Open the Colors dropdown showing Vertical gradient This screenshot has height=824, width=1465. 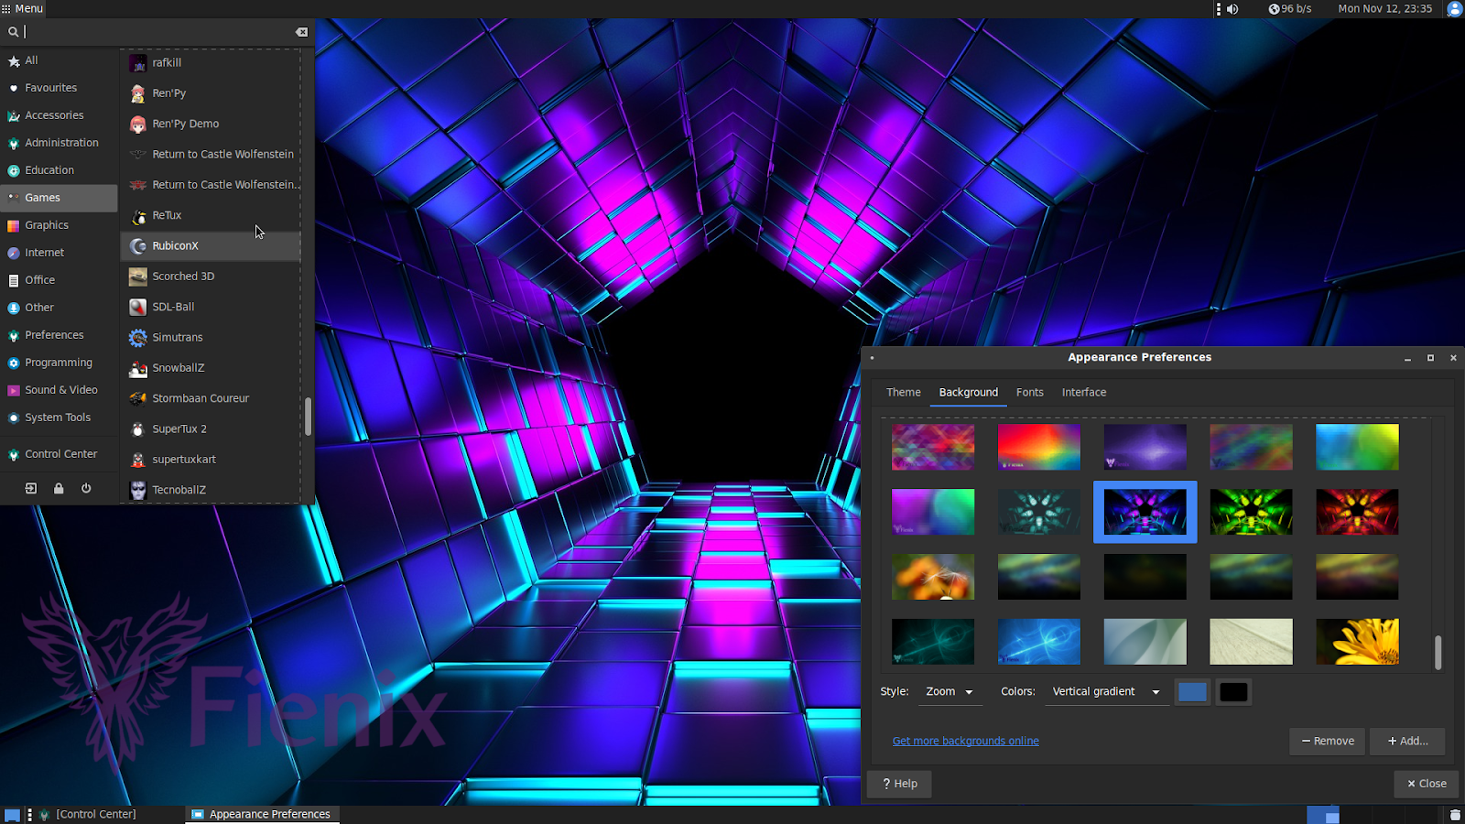(x=1105, y=691)
